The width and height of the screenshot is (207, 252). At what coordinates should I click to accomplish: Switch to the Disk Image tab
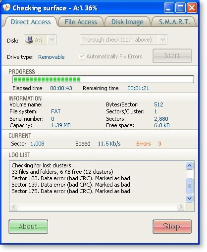click(x=127, y=22)
